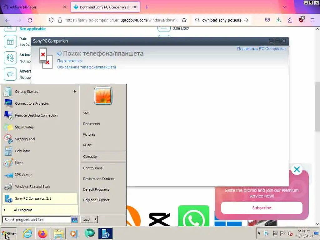
Task: Open the Snipping Tool
Action: [x=40, y=139]
